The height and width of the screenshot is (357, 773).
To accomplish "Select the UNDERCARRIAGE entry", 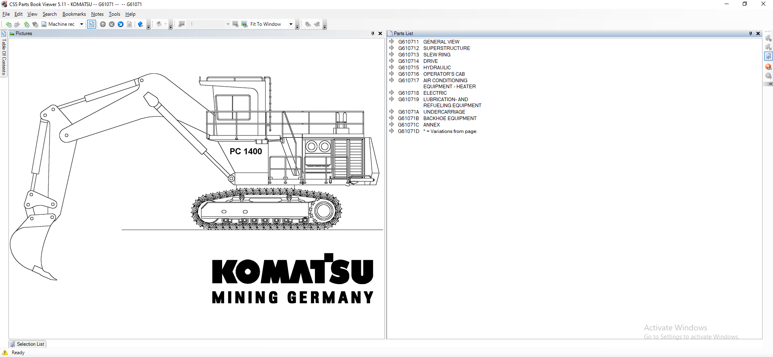I will (444, 112).
